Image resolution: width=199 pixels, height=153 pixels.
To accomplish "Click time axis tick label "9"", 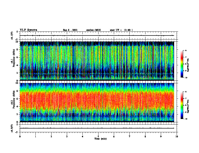I will pyautogui.click(x=161, y=136).
